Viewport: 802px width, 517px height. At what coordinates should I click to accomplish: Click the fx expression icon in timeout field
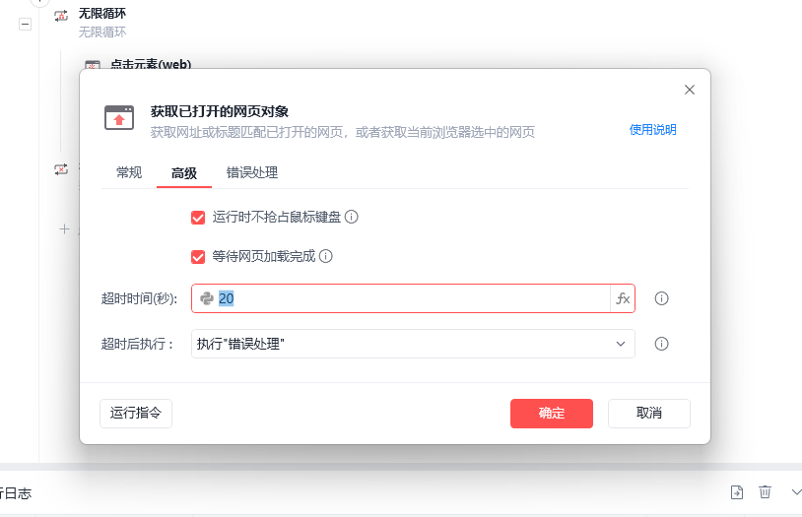coord(623,298)
